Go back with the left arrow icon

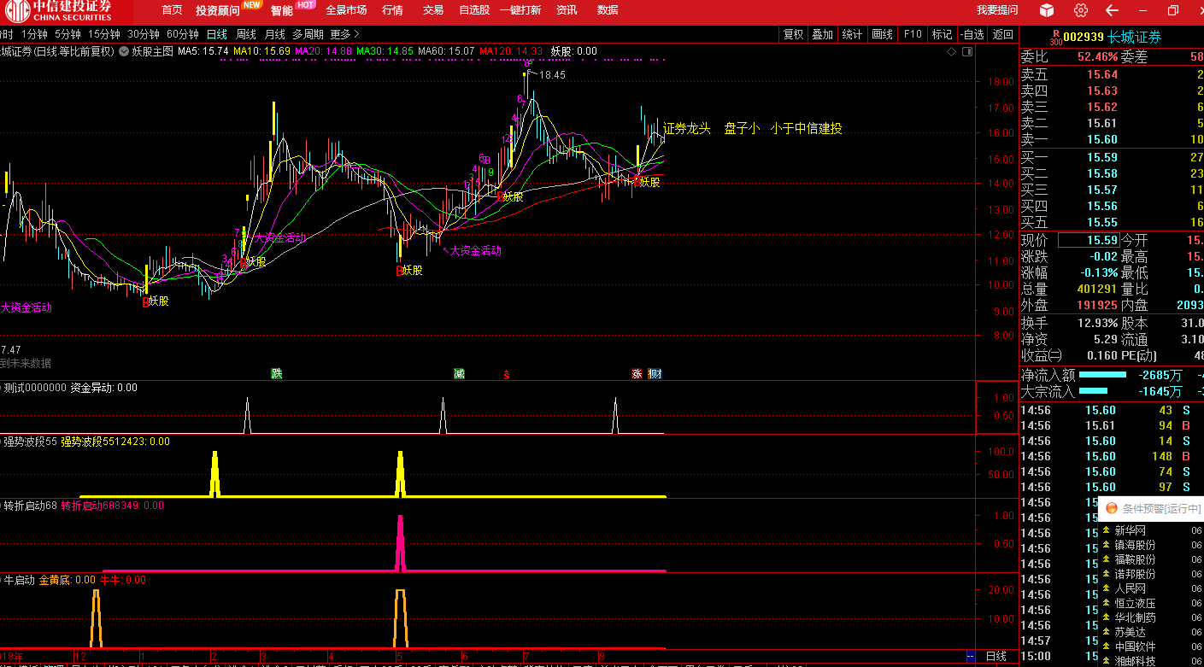pyautogui.click(x=1112, y=10)
